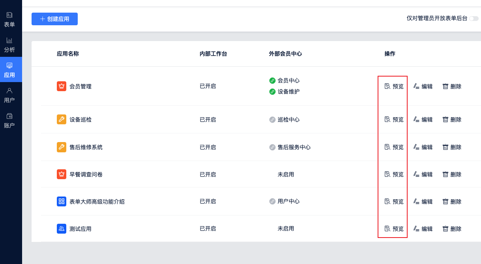The height and width of the screenshot is (264, 481).
Task: Open the 设备维护 member center link
Action: point(288,92)
